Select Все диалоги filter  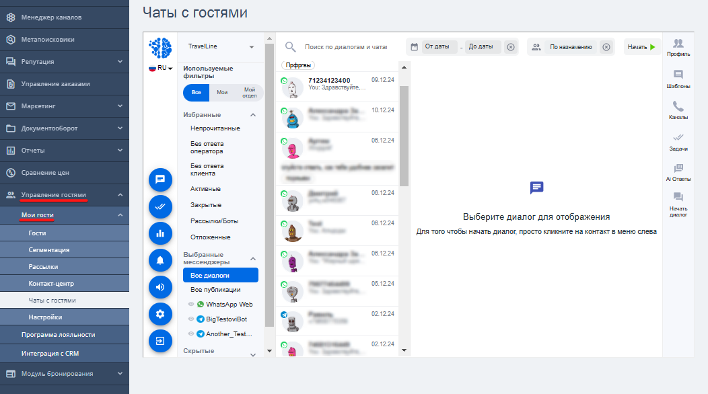220,275
